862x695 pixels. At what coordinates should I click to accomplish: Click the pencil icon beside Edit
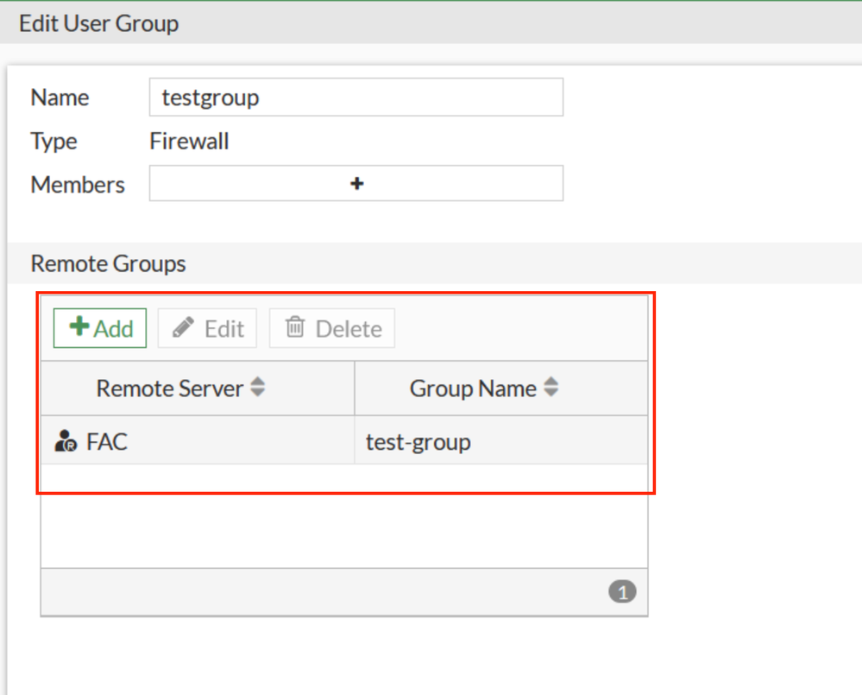183,328
